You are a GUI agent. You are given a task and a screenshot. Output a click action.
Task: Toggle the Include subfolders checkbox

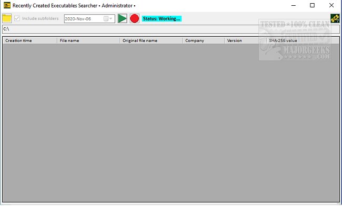click(17, 18)
